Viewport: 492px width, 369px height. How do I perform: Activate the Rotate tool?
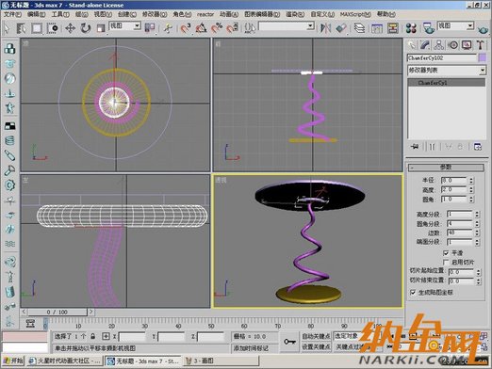pos(85,28)
